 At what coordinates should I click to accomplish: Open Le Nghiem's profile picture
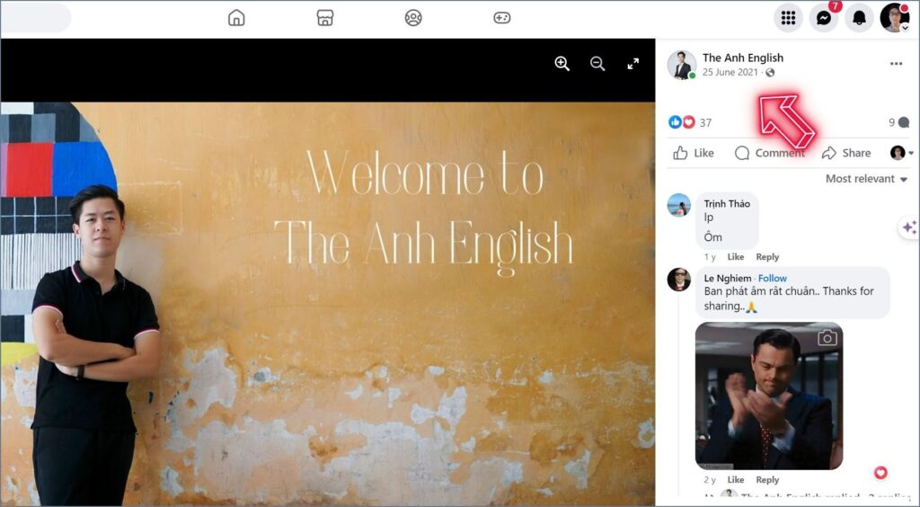(x=679, y=280)
